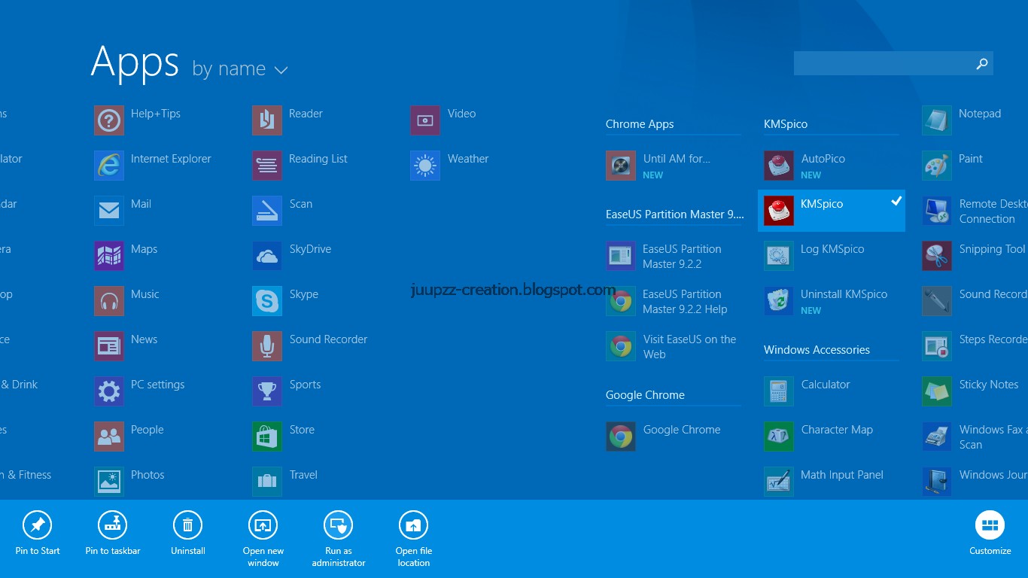Pin selected app to taskbar

113,533
